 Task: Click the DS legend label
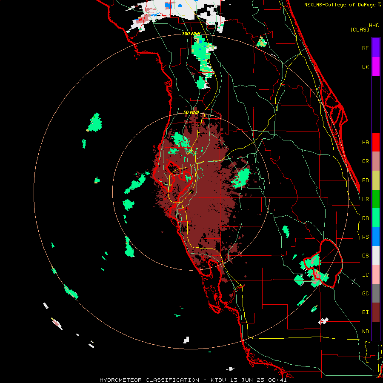365,256
